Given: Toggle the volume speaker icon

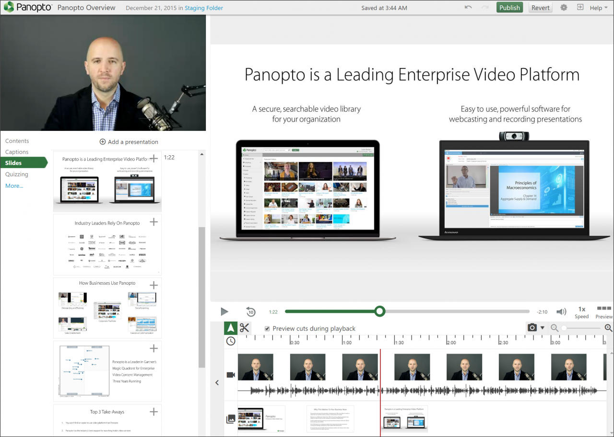Looking at the screenshot, I should point(561,312).
